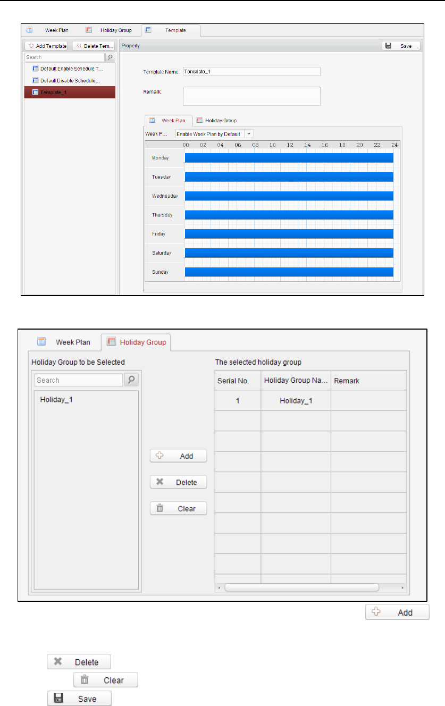Click Thursday's blue schedule bar
Viewport: 445px width, 706px height.
point(289,215)
